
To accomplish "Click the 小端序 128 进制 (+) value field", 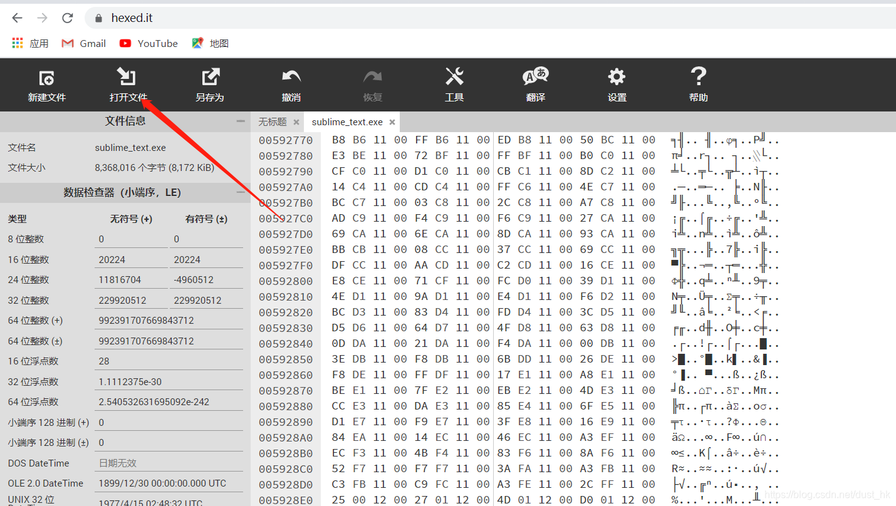I will 169,423.
